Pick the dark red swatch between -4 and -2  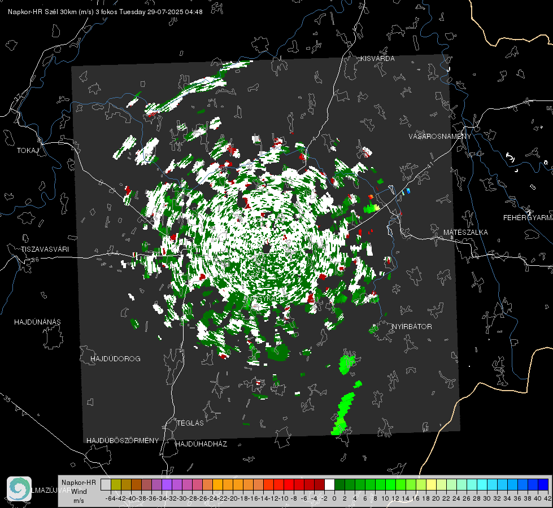(319, 484)
